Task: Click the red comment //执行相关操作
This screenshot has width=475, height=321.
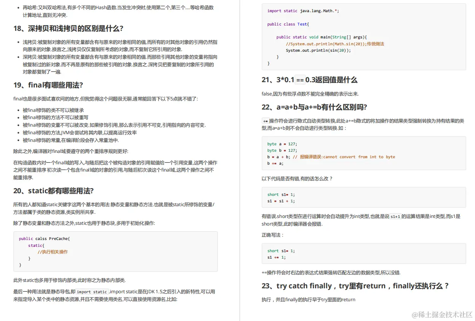Action: coord(52,252)
